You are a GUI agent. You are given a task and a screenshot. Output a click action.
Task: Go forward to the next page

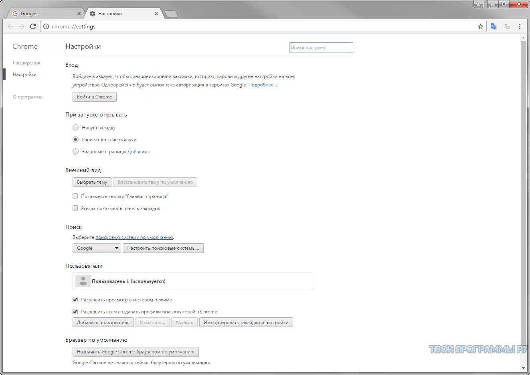click(22, 26)
